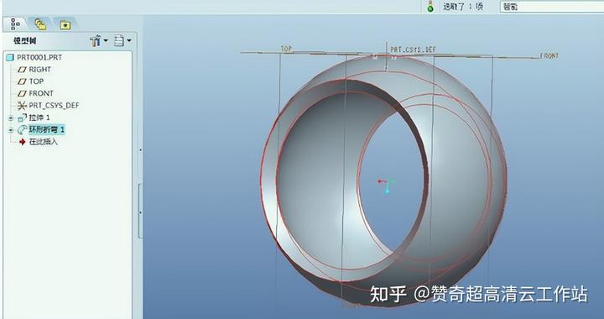The image size is (604, 319).
Task: Click the 在此插入 insert-here marker
Action: click(43, 142)
